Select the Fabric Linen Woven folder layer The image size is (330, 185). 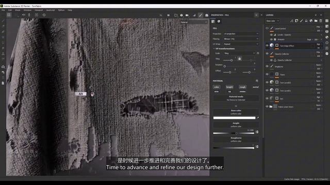click(x=294, y=107)
